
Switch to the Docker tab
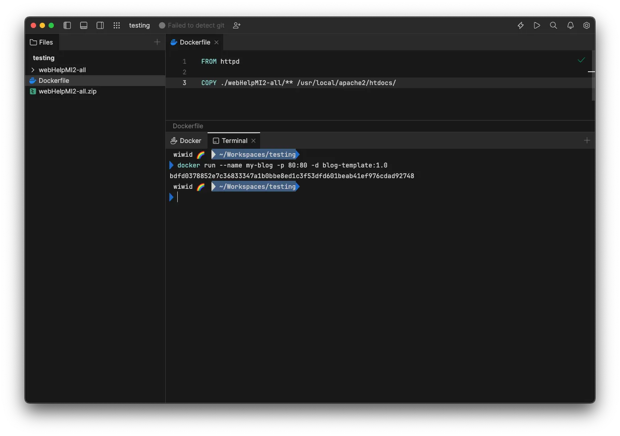coord(186,141)
